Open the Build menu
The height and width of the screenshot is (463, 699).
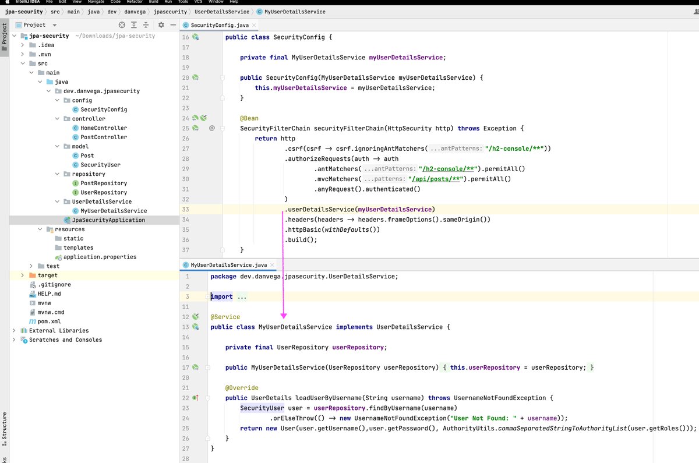coord(154,2)
